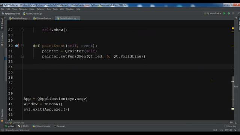The height and width of the screenshot is (135, 240).
Task: Click the cursor position 34:9 indicator
Action: [215, 130]
